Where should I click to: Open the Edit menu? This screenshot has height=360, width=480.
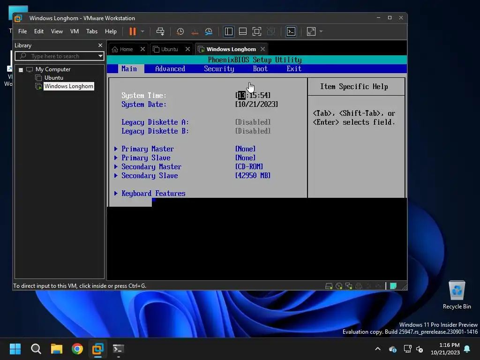pos(38,31)
